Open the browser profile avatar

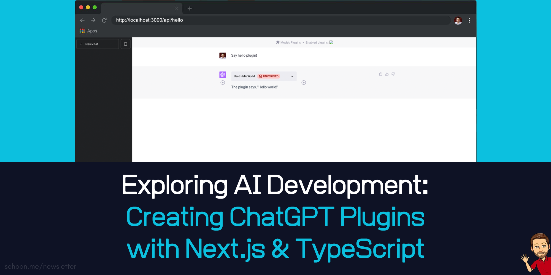coord(458,20)
